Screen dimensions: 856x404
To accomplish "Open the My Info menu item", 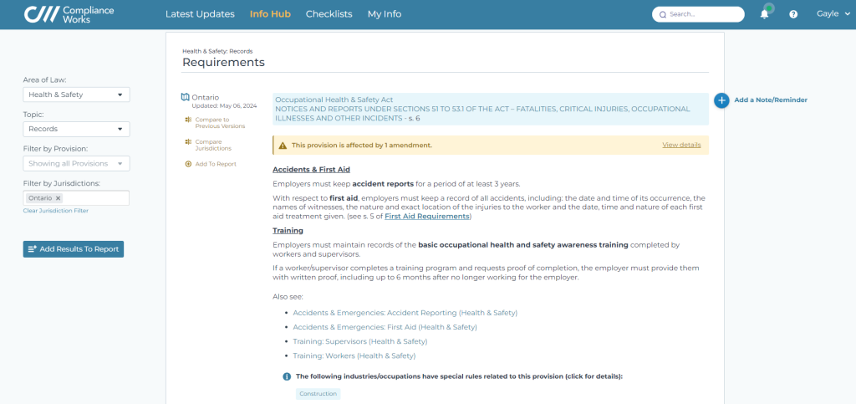I will [x=385, y=14].
